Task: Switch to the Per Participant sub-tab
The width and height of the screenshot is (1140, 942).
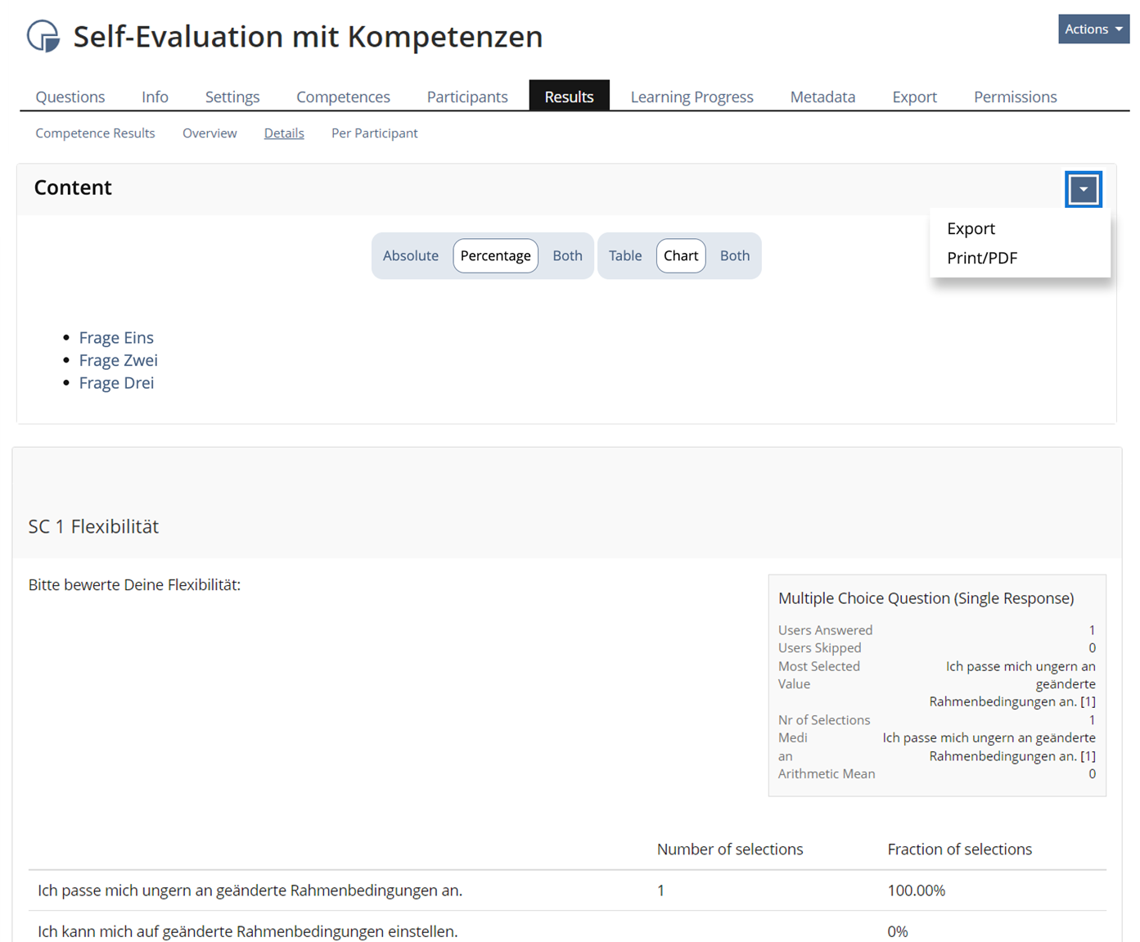Action: [x=374, y=133]
